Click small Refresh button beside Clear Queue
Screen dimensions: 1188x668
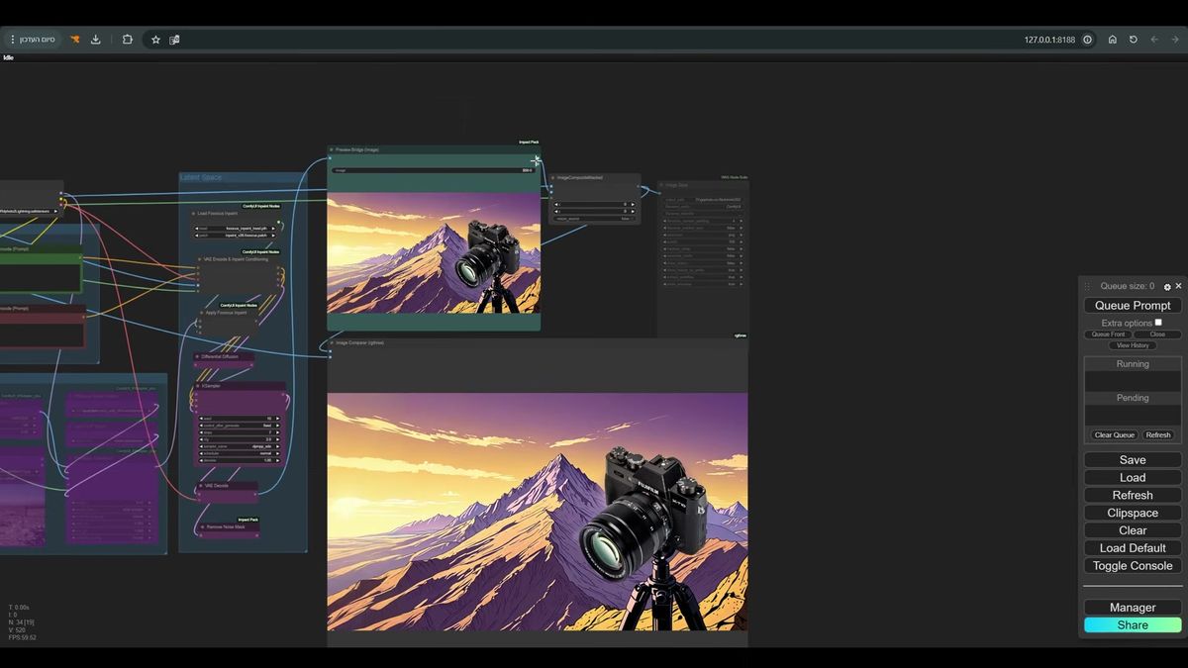(1158, 434)
